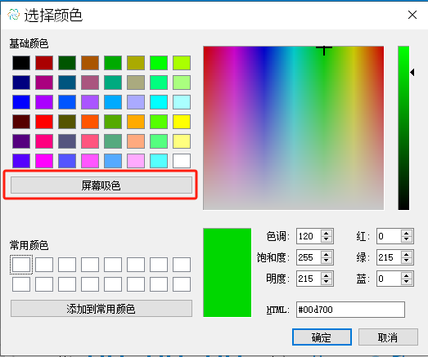Close the 选择颜色 dialog

pyautogui.click(x=412, y=15)
